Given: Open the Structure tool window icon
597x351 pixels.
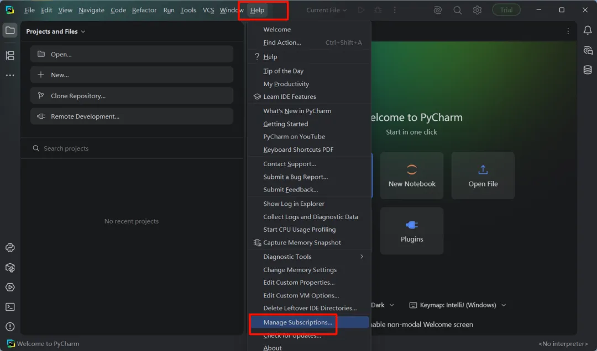Looking at the screenshot, I should pos(10,56).
